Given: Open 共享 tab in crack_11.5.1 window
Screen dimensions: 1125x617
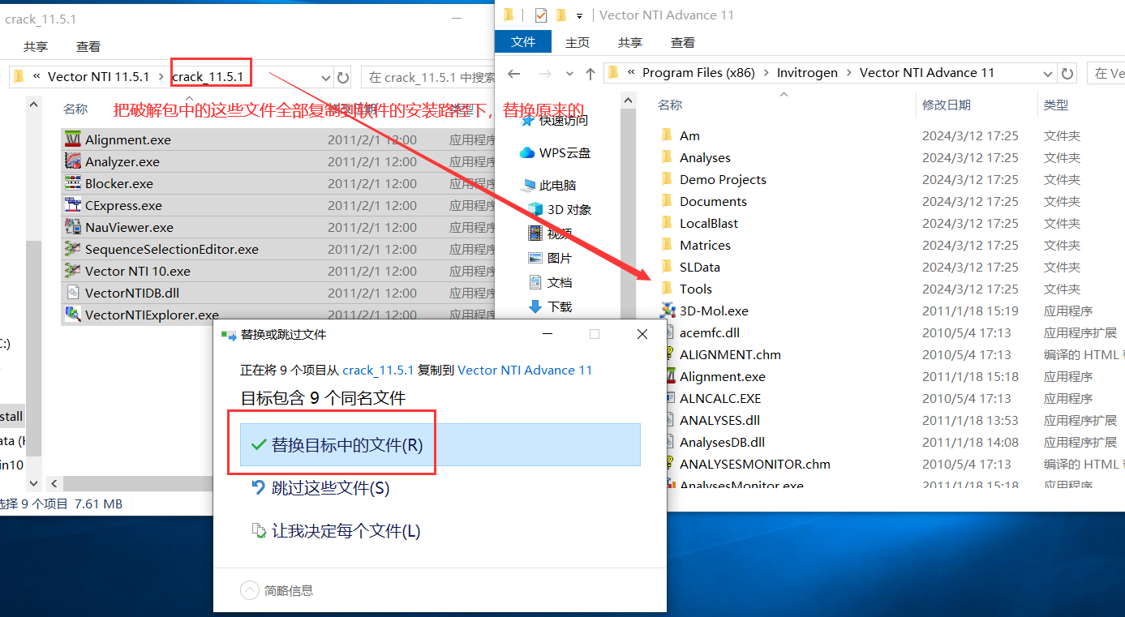Looking at the screenshot, I should (36, 47).
